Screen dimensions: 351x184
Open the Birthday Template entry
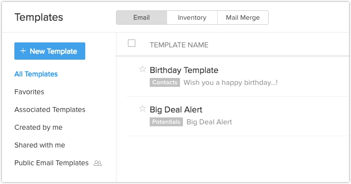[184, 70]
